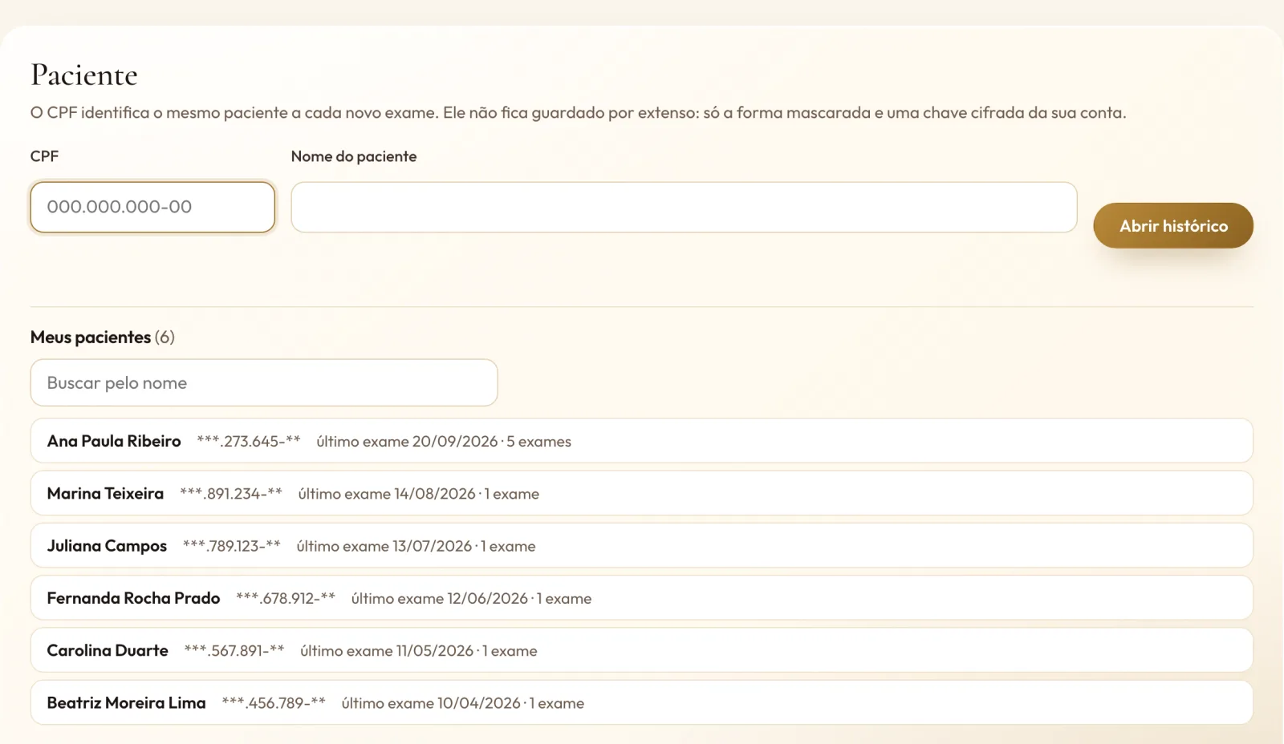Open Beatriz Moreira Lima's history
This screenshot has width=1284, height=744.
[642, 702]
